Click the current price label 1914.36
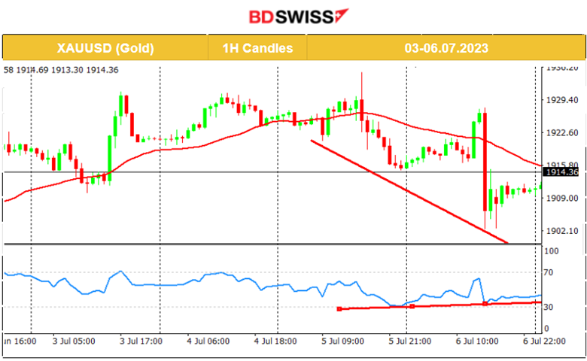Screen dimensions: 587x361 tap(561, 172)
